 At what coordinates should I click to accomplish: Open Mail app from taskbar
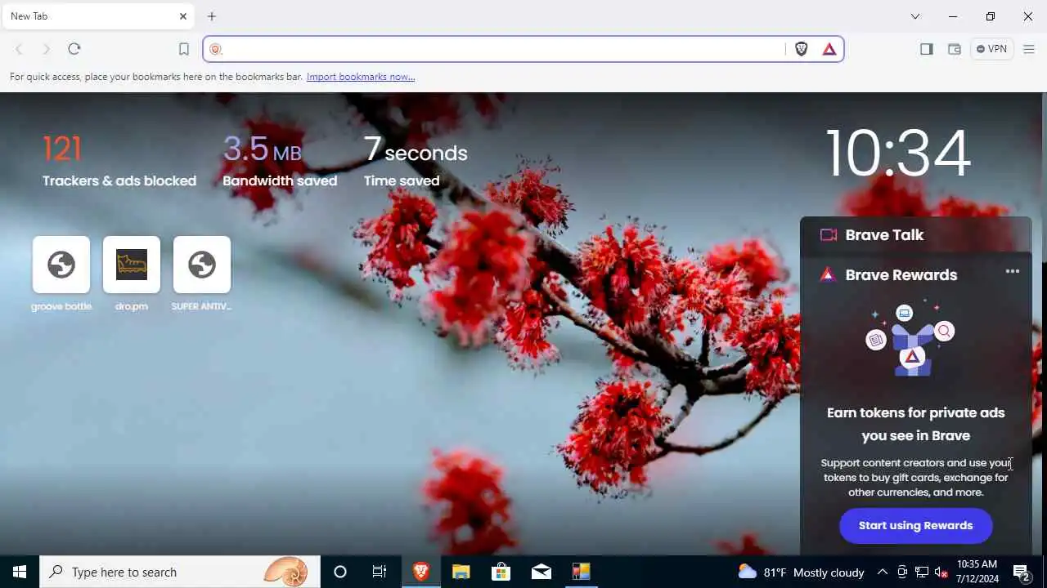pos(541,572)
